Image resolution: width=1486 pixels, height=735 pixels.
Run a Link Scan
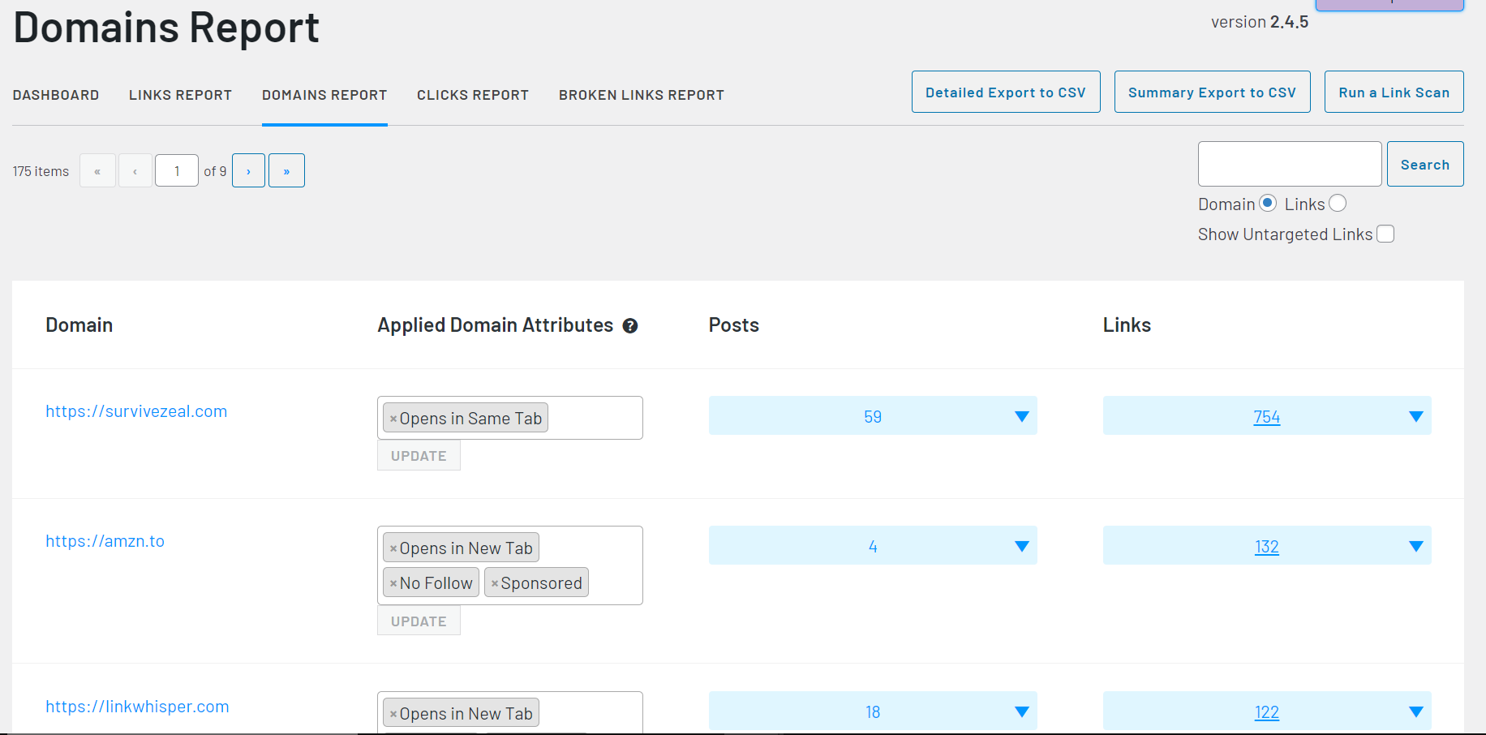pos(1394,92)
